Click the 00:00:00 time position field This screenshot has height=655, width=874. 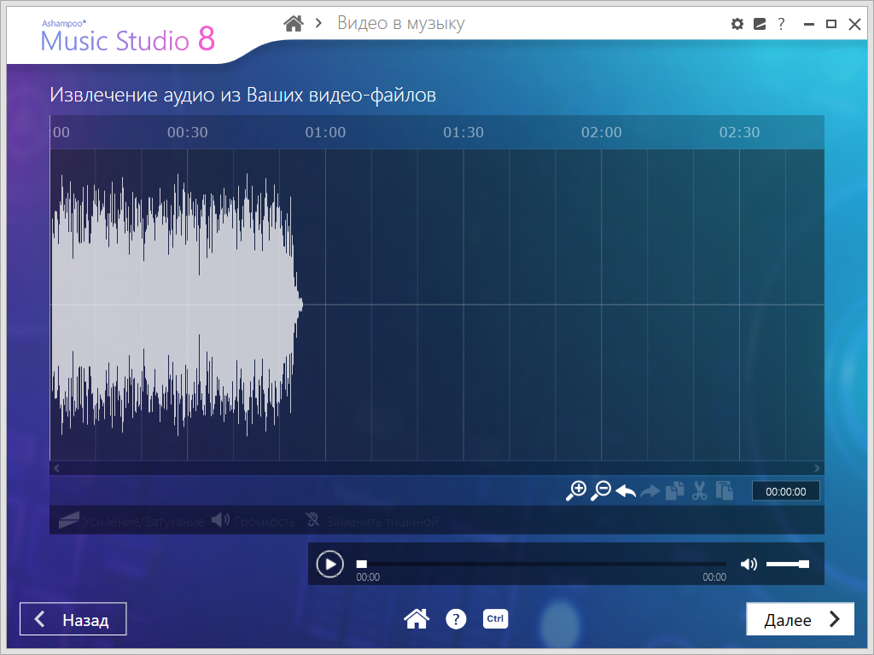785,491
